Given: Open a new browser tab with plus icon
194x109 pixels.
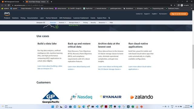Looking at the screenshot, I should click(x=51, y=2).
